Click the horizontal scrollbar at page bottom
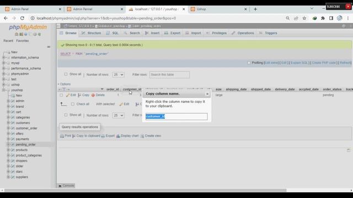The width and height of the screenshot is (353, 198). [x=146, y=190]
